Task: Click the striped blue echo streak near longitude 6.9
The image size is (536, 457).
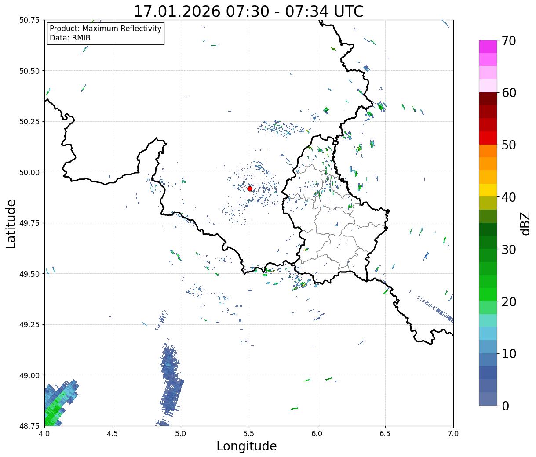Action: (435, 309)
